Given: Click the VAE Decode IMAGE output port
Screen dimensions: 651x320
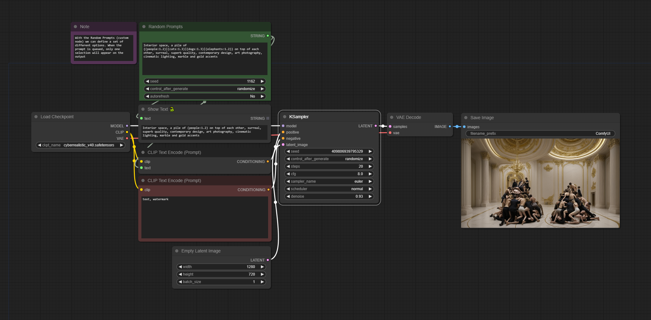Looking at the screenshot, I should (450, 126).
